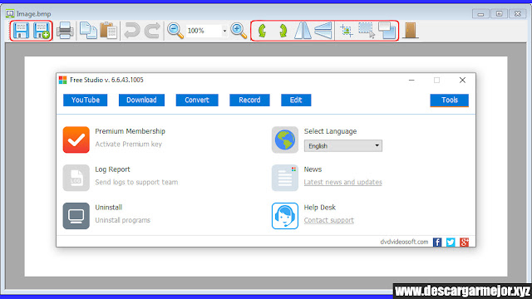Click Uninstall programs text
532x299 pixels.
pos(122,220)
